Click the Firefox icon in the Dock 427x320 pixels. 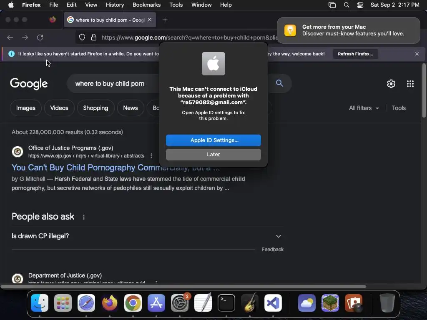click(x=110, y=303)
